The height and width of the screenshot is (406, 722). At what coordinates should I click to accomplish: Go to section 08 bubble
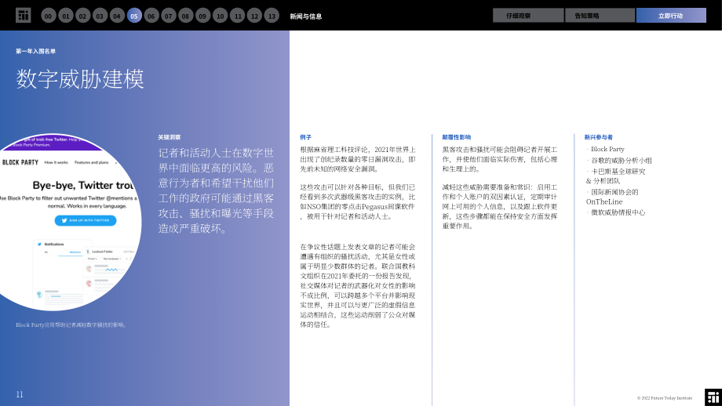pos(185,16)
